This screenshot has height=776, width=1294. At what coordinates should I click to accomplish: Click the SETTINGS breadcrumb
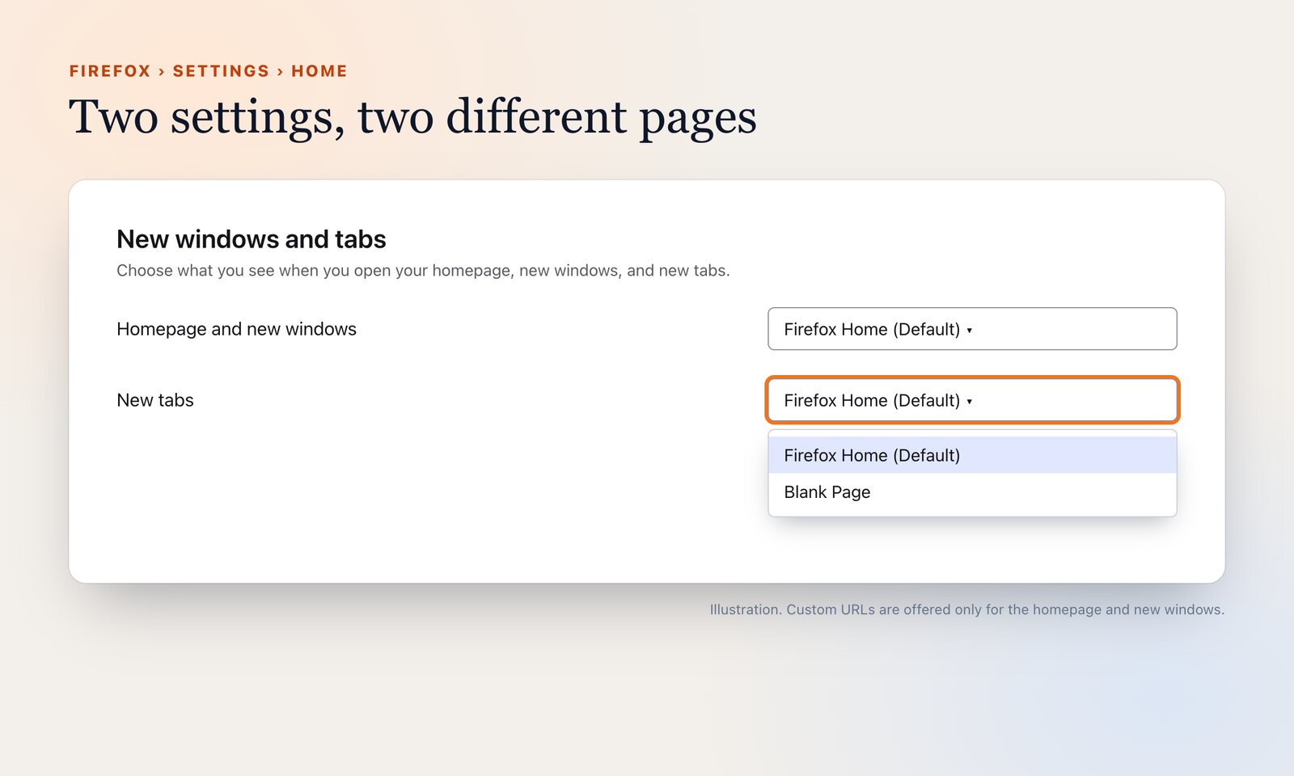click(221, 71)
